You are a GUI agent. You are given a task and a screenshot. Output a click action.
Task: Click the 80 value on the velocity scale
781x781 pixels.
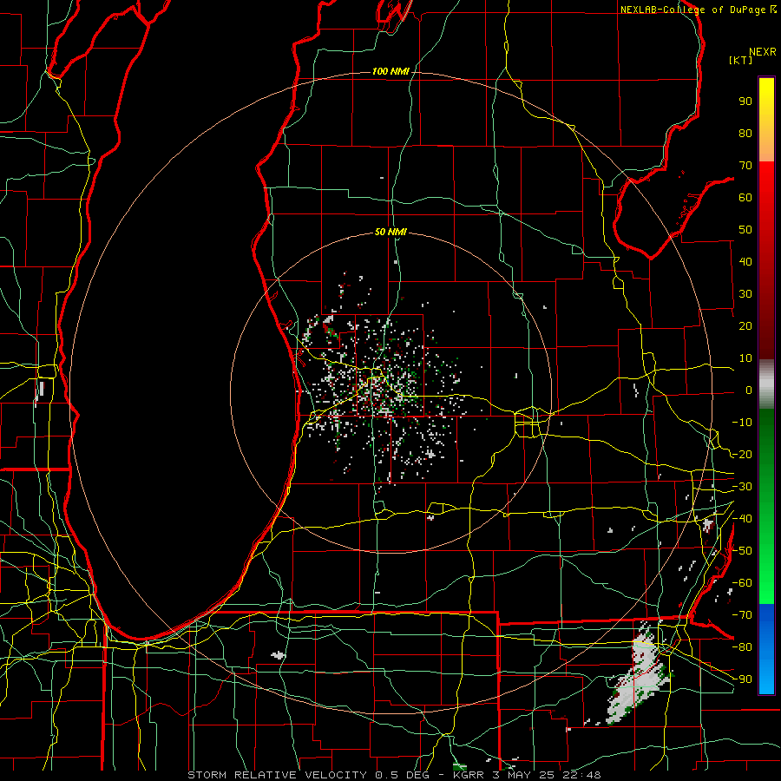pos(745,133)
